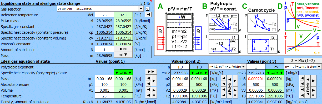
Task: Open the Gas selection dropdown '01-Air (Air)'
Action: coord(100,9)
